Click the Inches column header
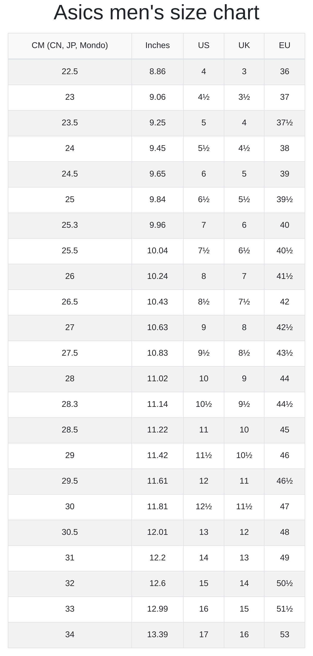Image resolution: width=313 pixels, height=656 pixels. click(x=158, y=46)
